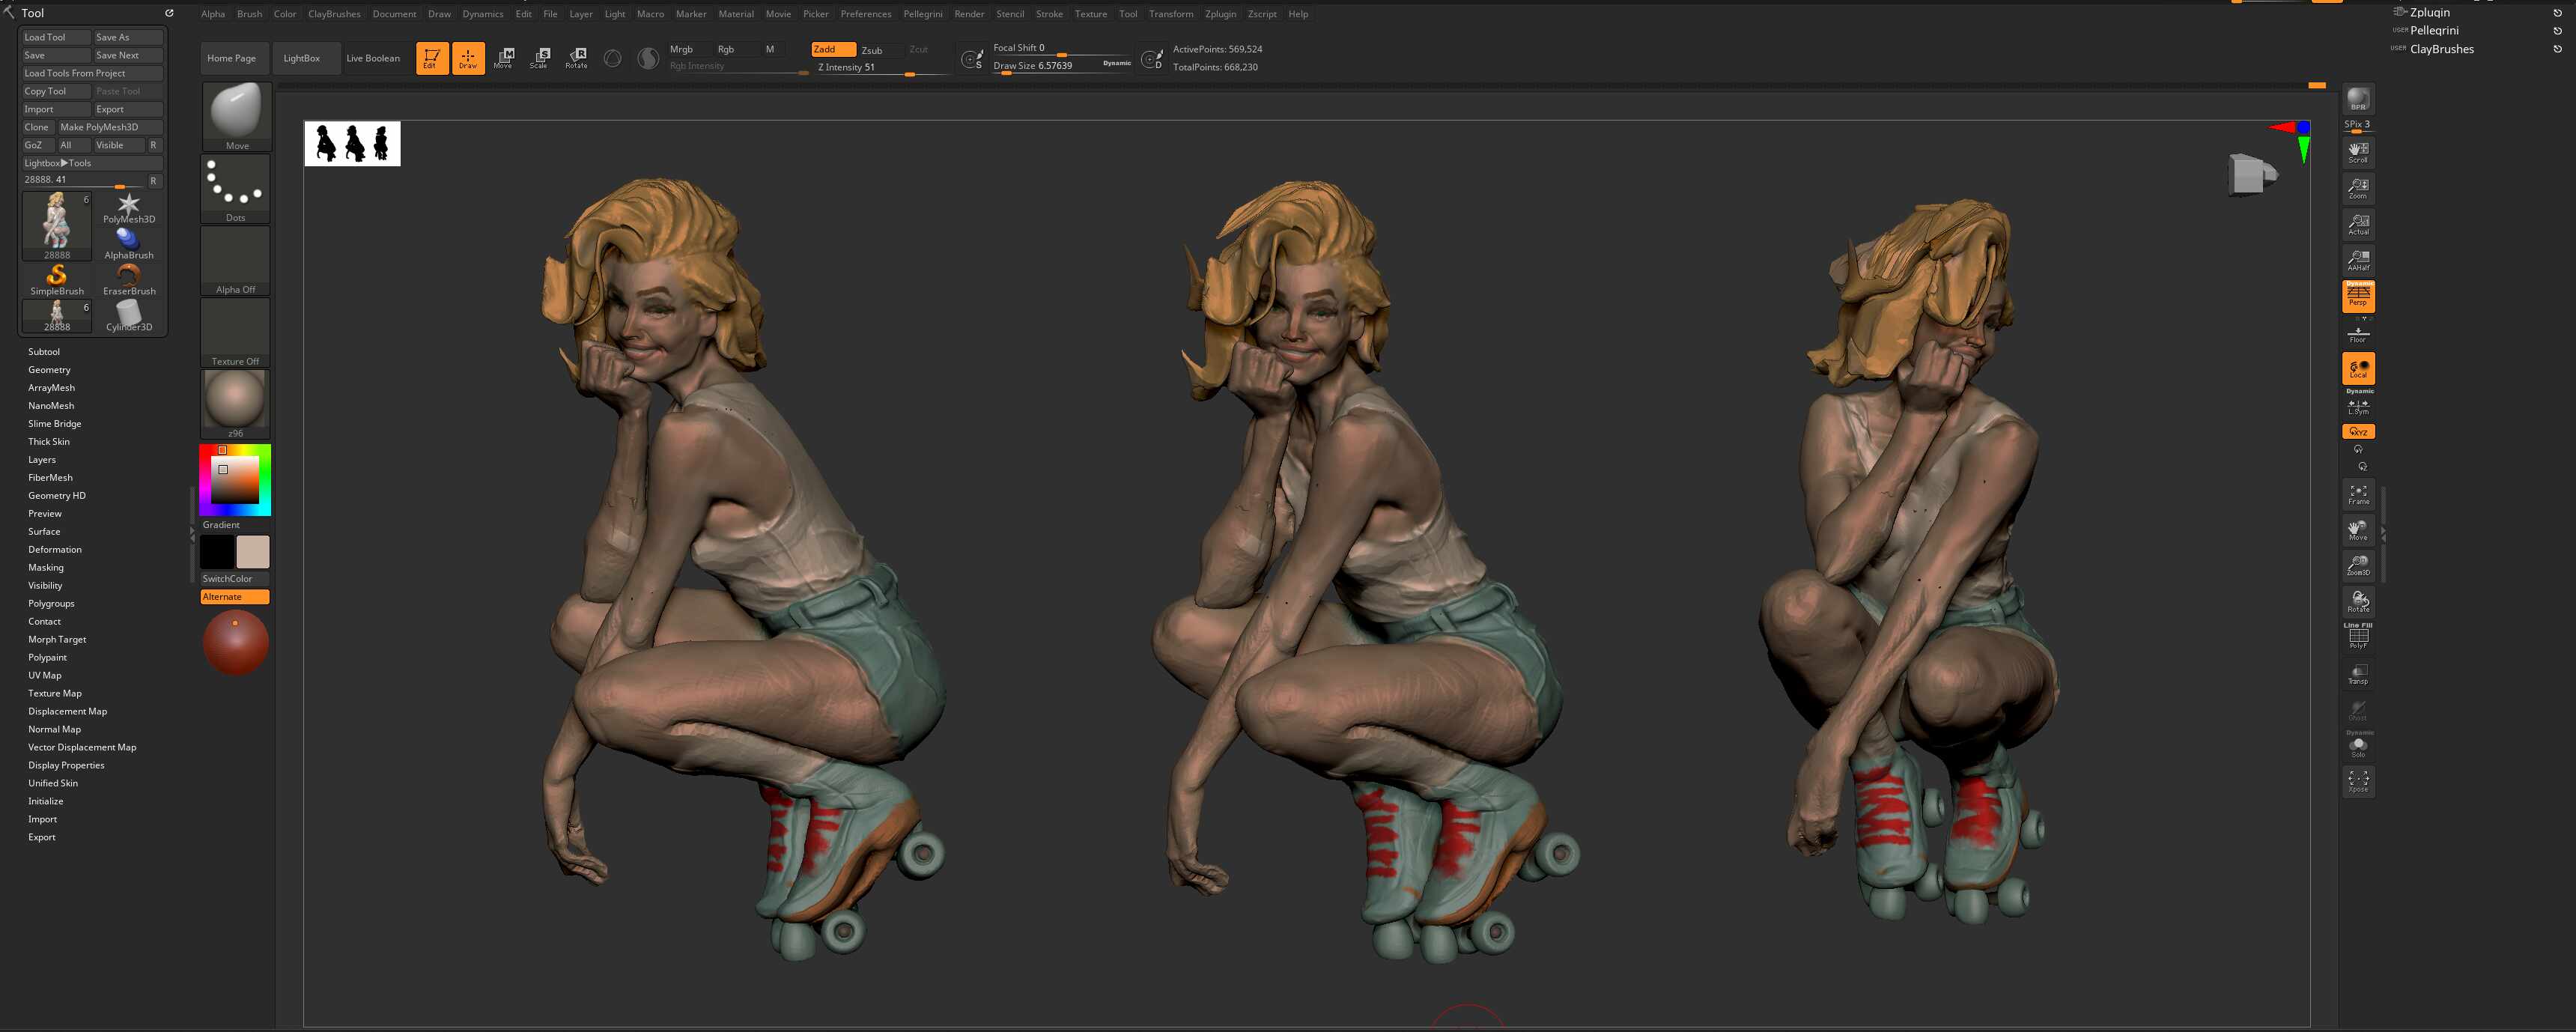This screenshot has width=2576, height=1032.
Task: Expand the Subtool palette section
Action: (44, 352)
